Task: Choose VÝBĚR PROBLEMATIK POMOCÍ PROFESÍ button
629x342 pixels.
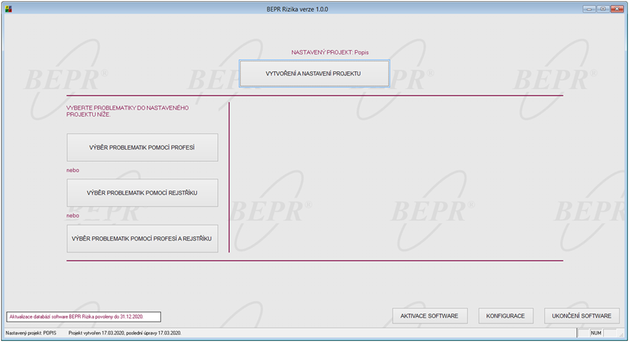Action: 143,148
